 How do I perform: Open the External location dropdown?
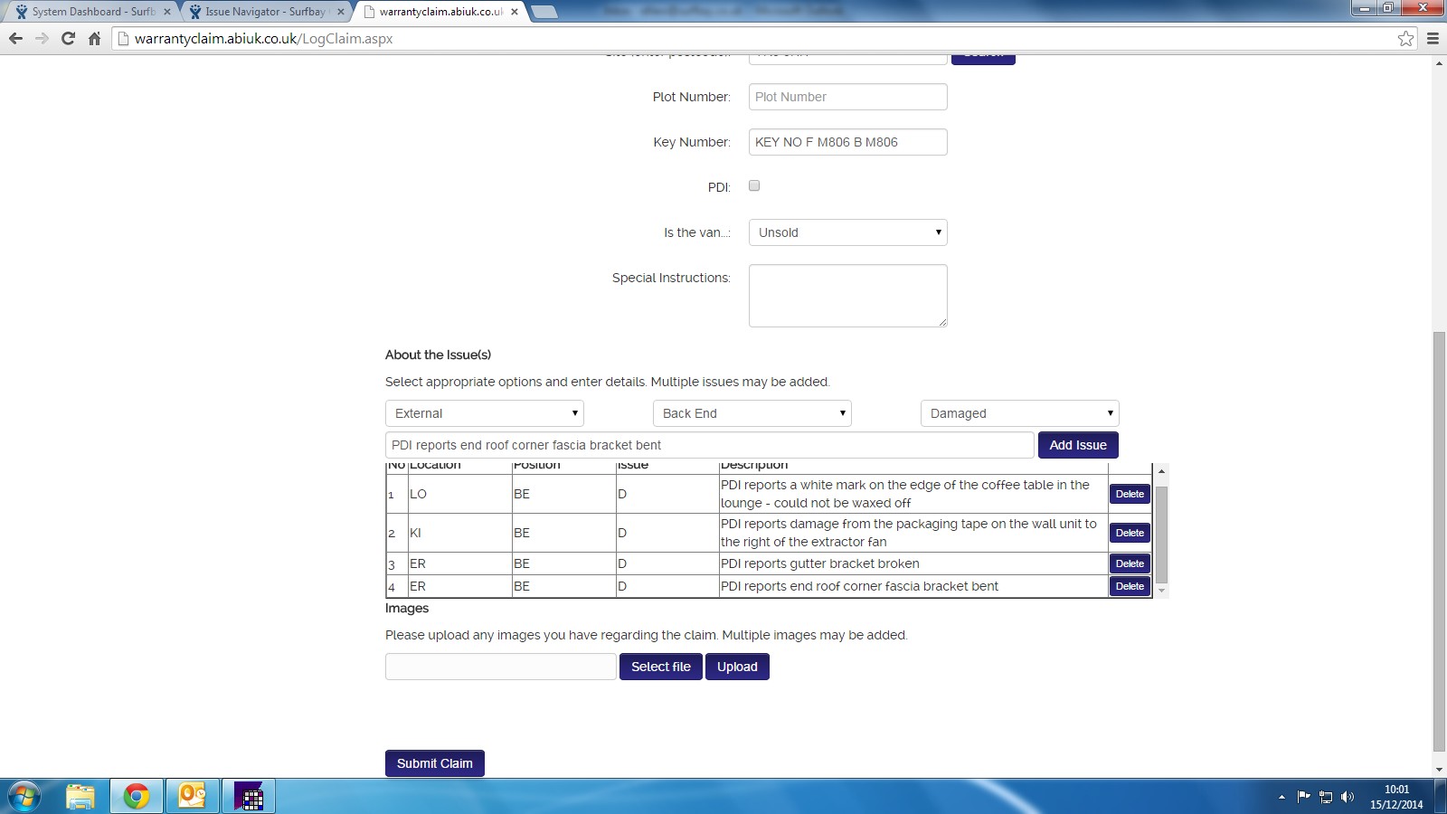click(x=485, y=413)
